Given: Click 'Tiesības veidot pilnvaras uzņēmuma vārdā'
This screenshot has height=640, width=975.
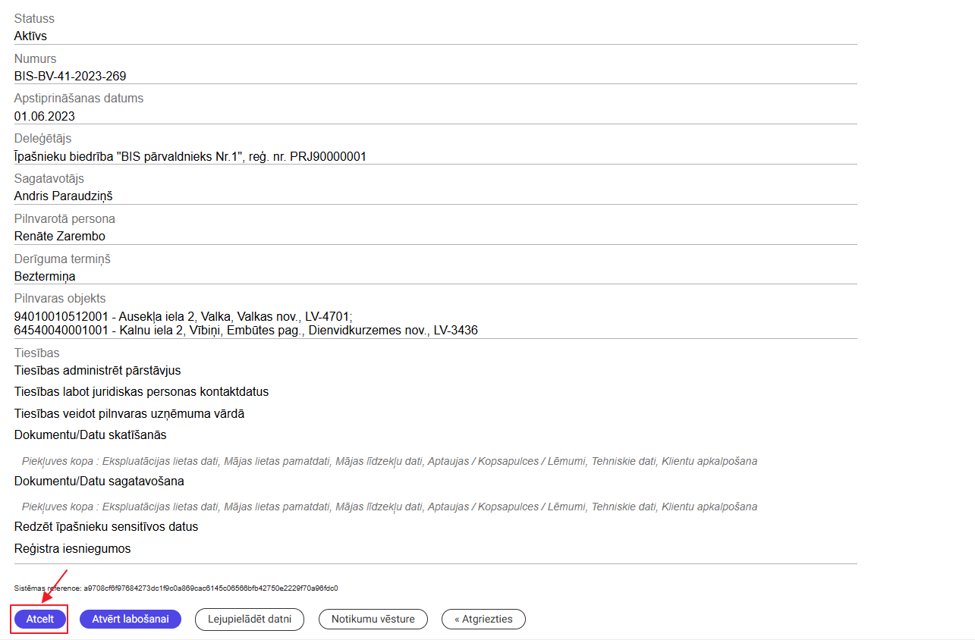Looking at the screenshot, I should coord(129,413).
